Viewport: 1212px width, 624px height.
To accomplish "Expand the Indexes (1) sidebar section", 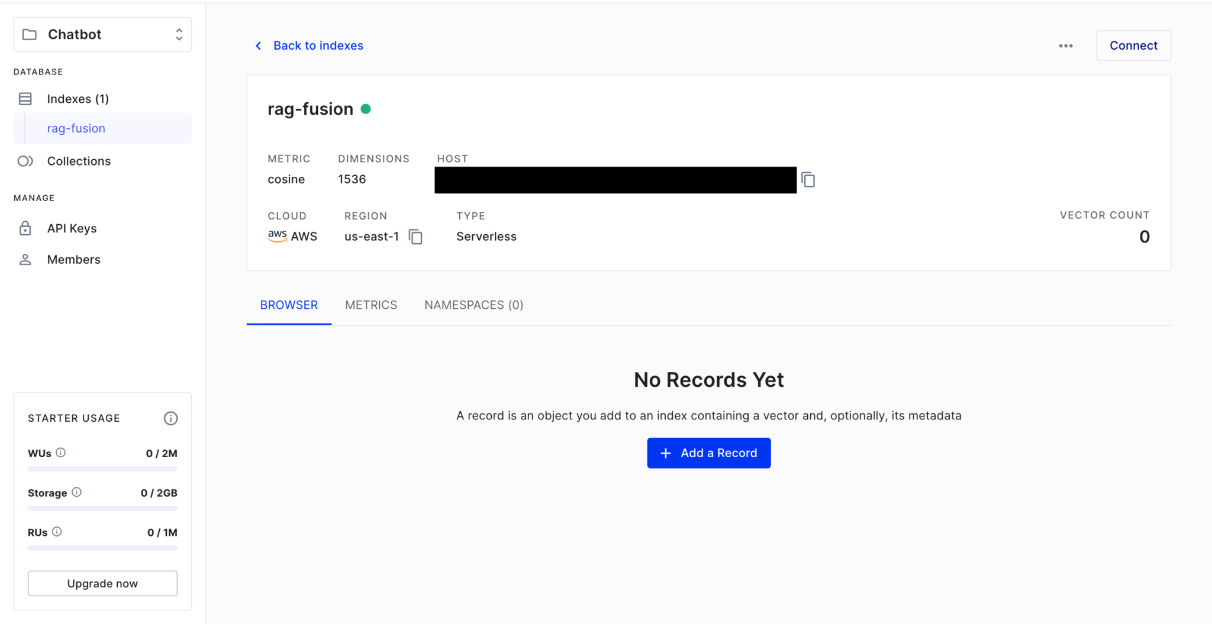I will pyautogui.click(x=78, y=99).
